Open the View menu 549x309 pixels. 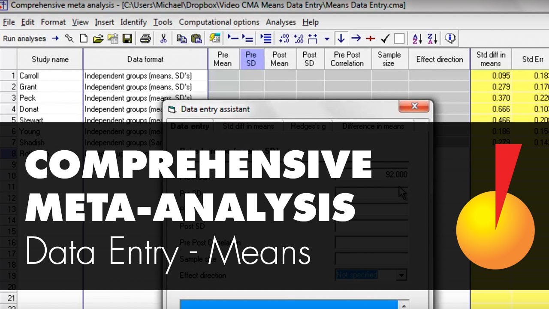click(x=80, y=22)
